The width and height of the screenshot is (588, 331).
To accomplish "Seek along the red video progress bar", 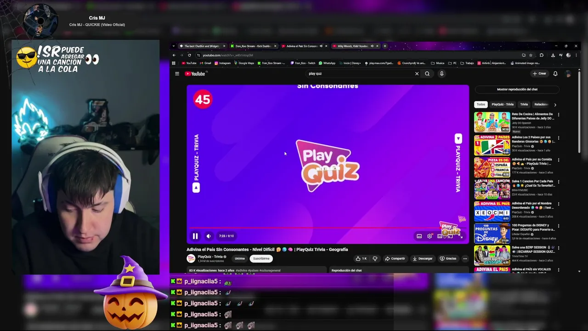I will [x=328, y=228].
